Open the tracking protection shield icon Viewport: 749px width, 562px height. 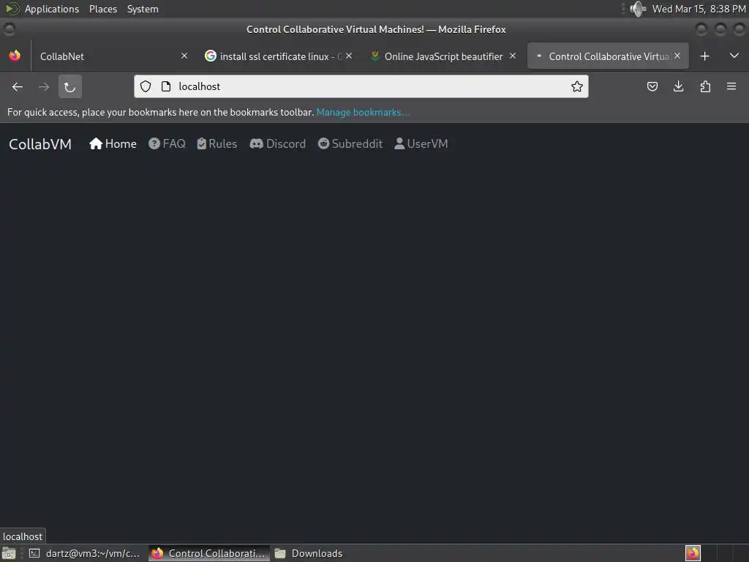[x=146, y=86]
